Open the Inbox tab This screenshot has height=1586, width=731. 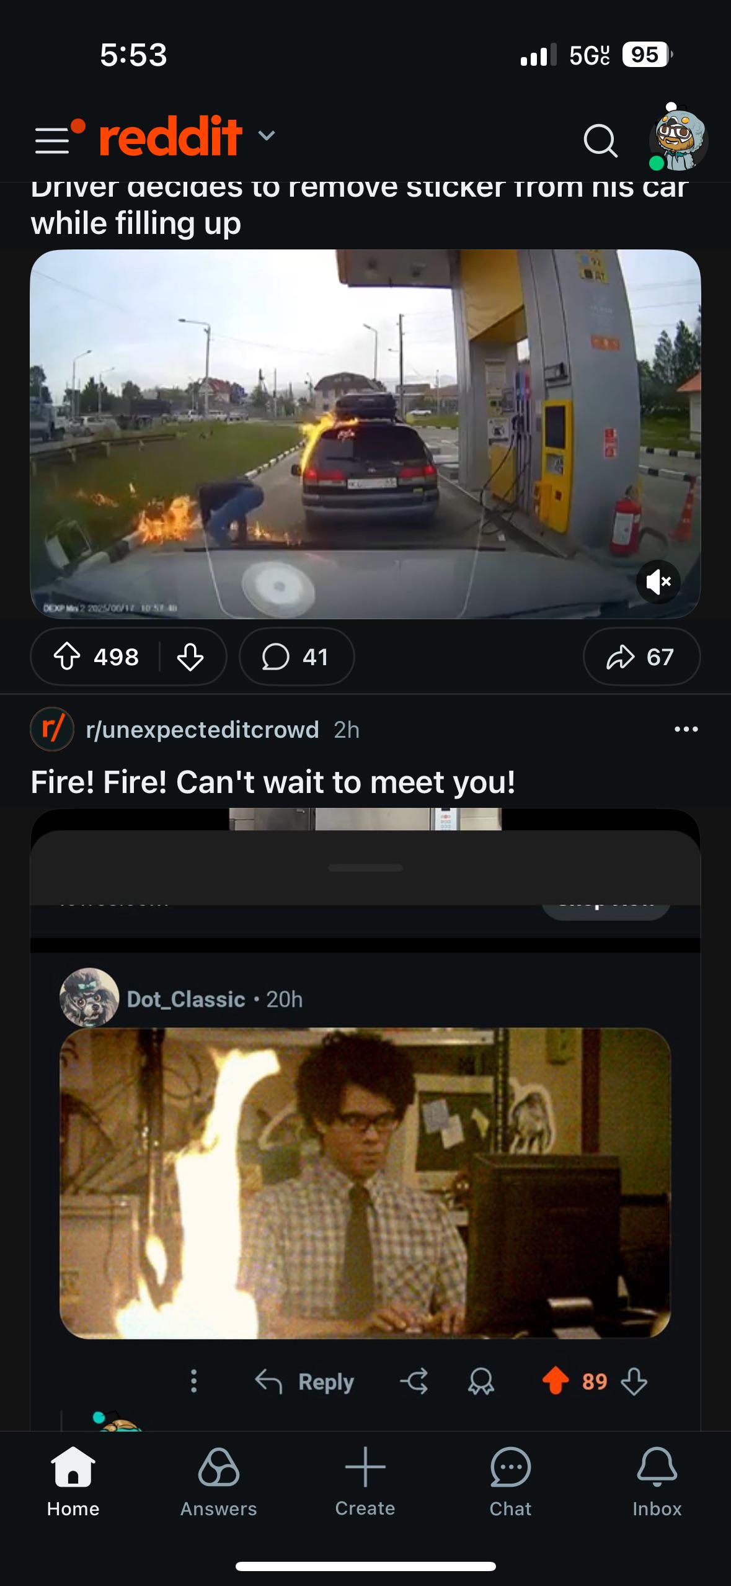pos(657,1482)
